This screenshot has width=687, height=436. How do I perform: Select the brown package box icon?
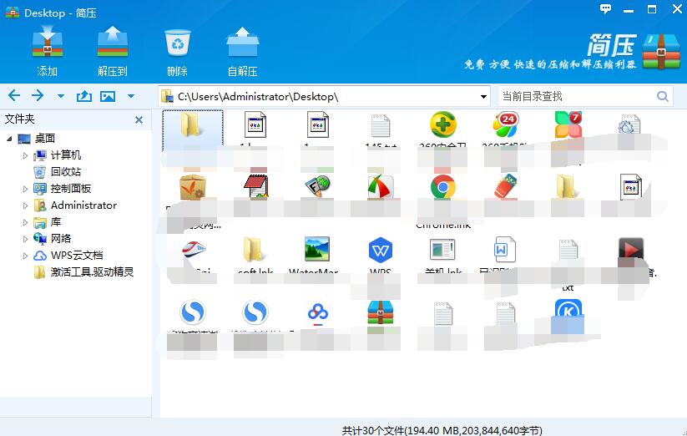pos(192,187)
